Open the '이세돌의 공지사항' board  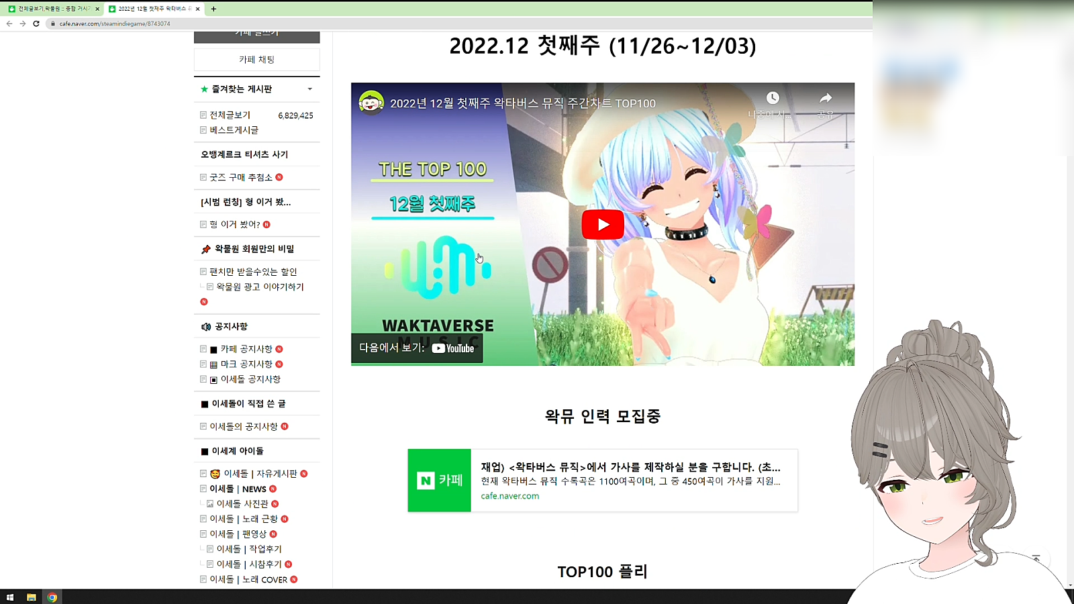[244, 427]
